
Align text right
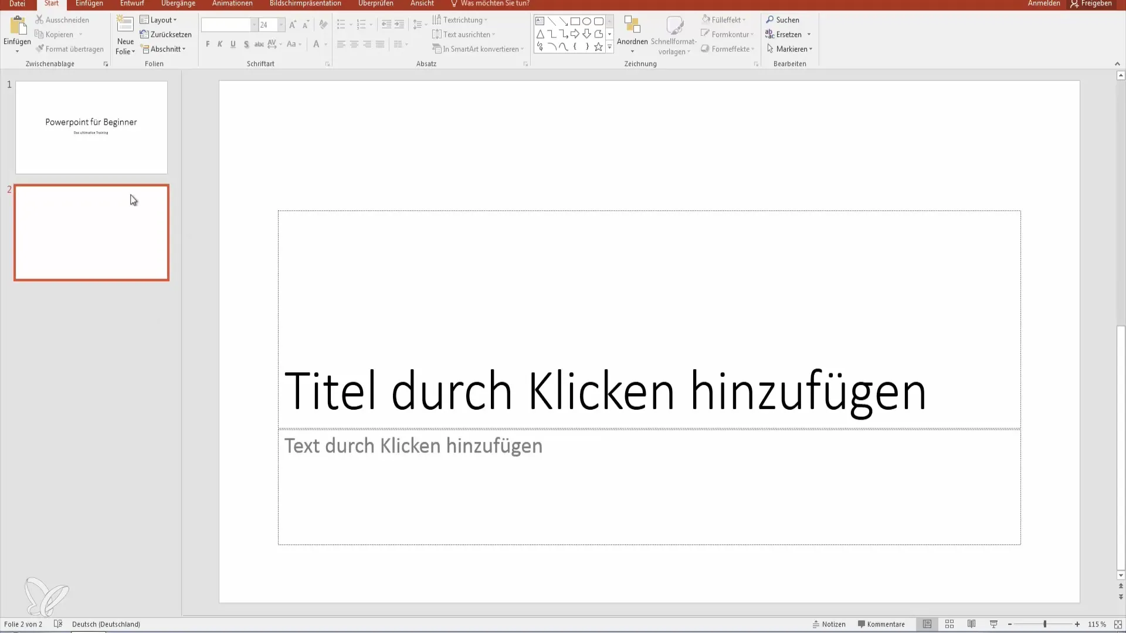(x=367, y=44)
